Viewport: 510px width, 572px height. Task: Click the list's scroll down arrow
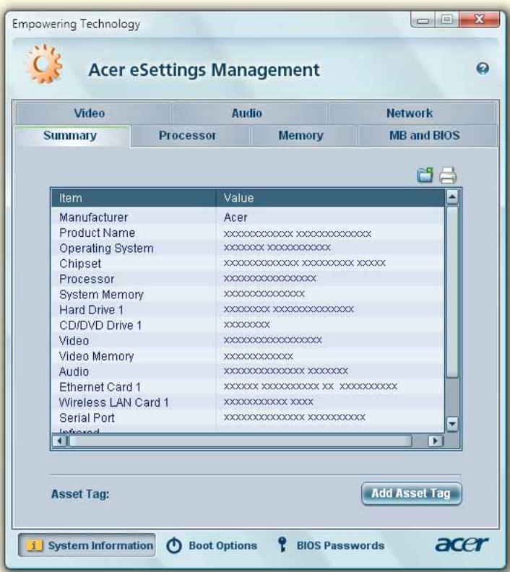[x=452, y=424]
